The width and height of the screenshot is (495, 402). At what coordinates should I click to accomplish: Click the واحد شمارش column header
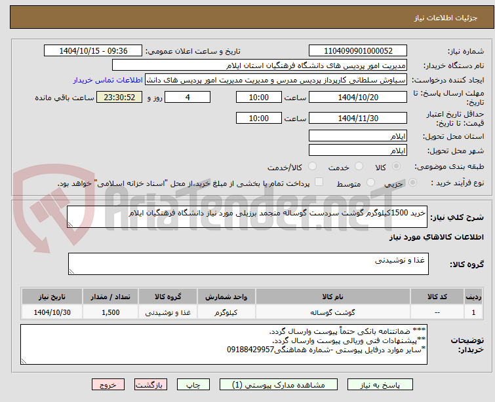click(x=226, y=297)
